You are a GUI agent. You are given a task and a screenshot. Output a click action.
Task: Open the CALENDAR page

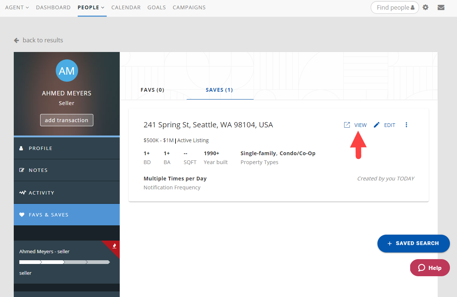point(126,7)
